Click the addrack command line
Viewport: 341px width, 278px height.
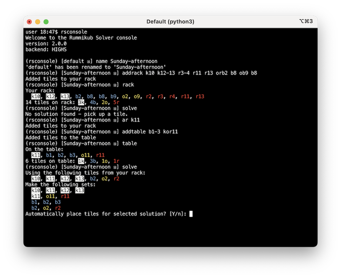point(141,73)
